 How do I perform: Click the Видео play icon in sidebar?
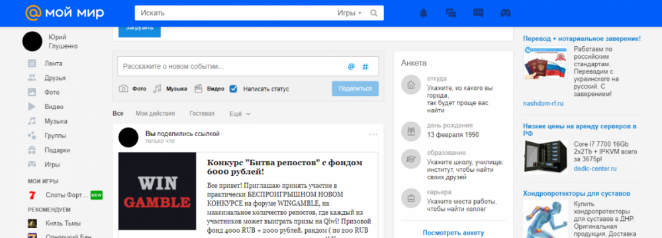pos(32,106)
